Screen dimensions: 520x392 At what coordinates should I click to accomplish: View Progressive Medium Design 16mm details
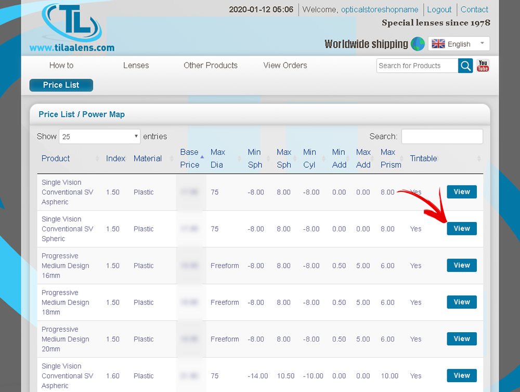462,265
